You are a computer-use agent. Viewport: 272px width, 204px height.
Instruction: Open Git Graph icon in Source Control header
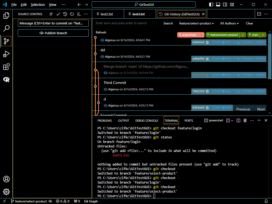79,14
